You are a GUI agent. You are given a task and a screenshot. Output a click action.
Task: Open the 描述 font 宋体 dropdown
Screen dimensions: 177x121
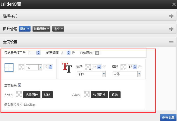click(127, 74)
